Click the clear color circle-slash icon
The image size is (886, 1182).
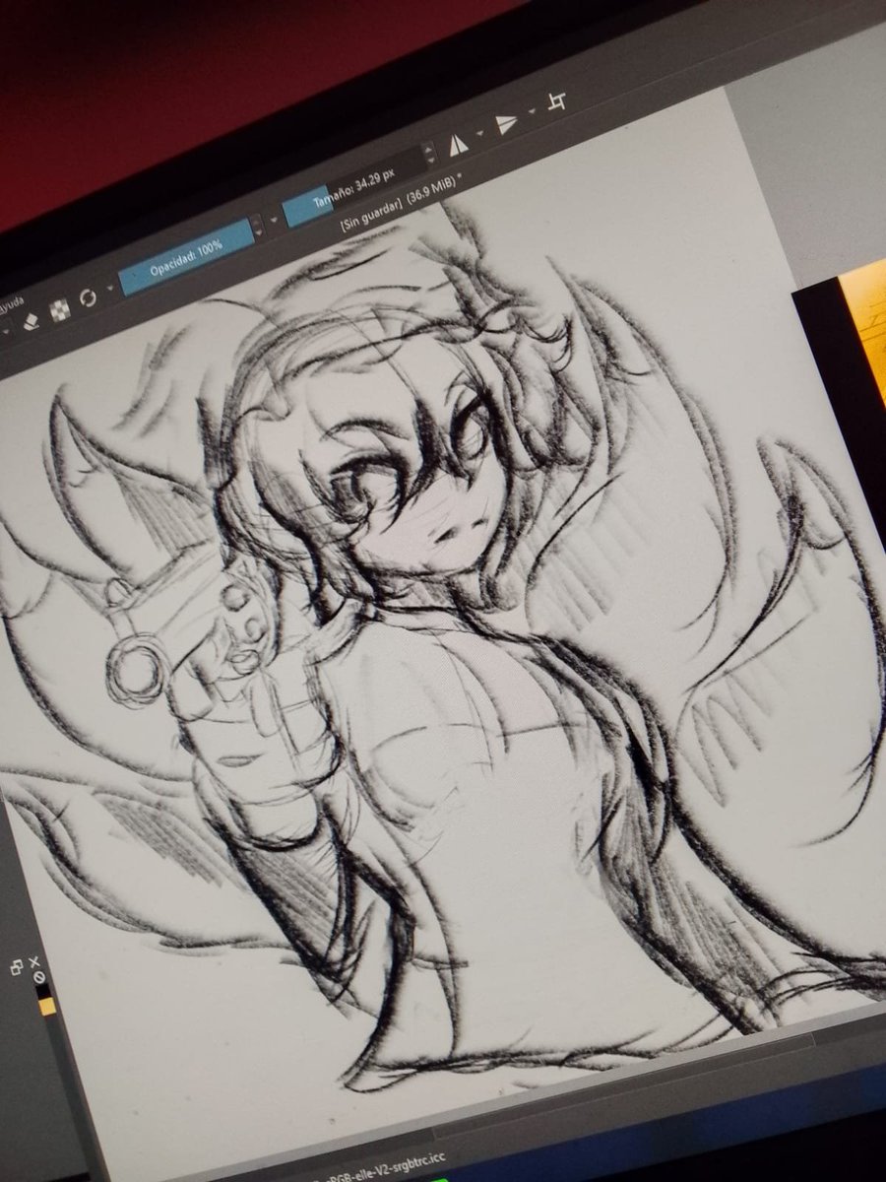pos(38,978)
